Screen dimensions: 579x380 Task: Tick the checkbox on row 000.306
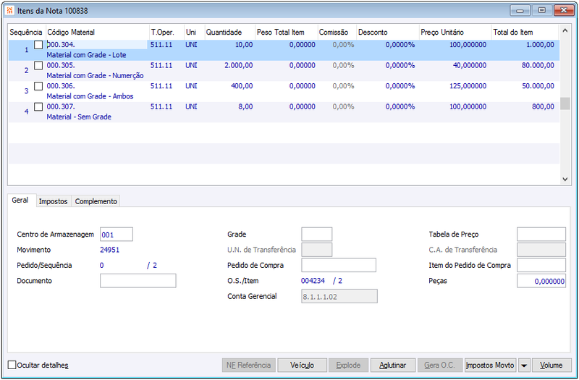click(x=38, y=86)
